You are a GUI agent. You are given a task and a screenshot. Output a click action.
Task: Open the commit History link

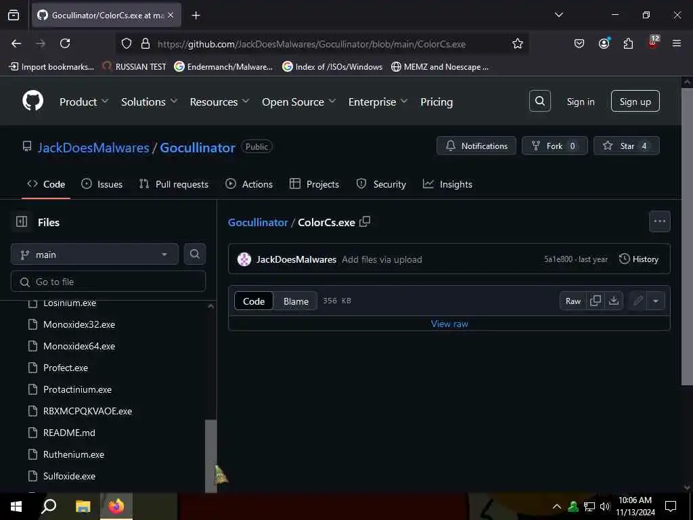pos(639,259)
